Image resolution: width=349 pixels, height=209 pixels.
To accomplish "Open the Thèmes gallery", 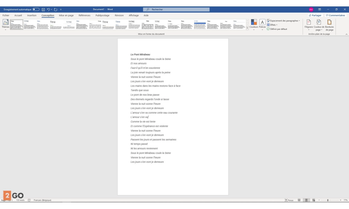I will [x=6, y=25].
